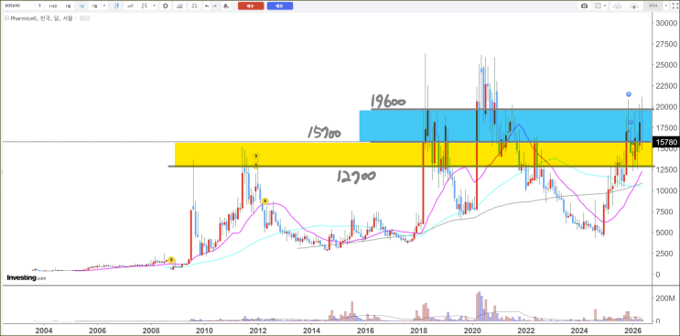Load chart layout from cloud icon
The width and height of the screenshot is (680, 336).
(618, 6)
